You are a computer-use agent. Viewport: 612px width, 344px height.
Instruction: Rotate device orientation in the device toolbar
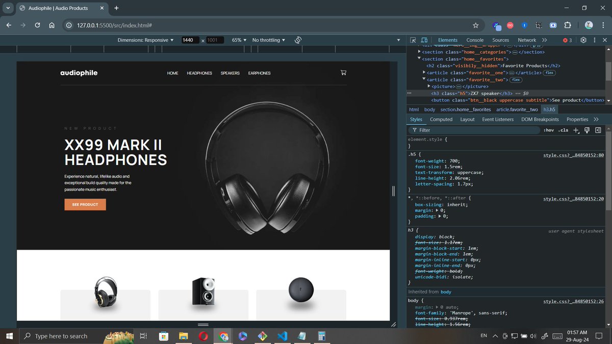pos(298,40)
